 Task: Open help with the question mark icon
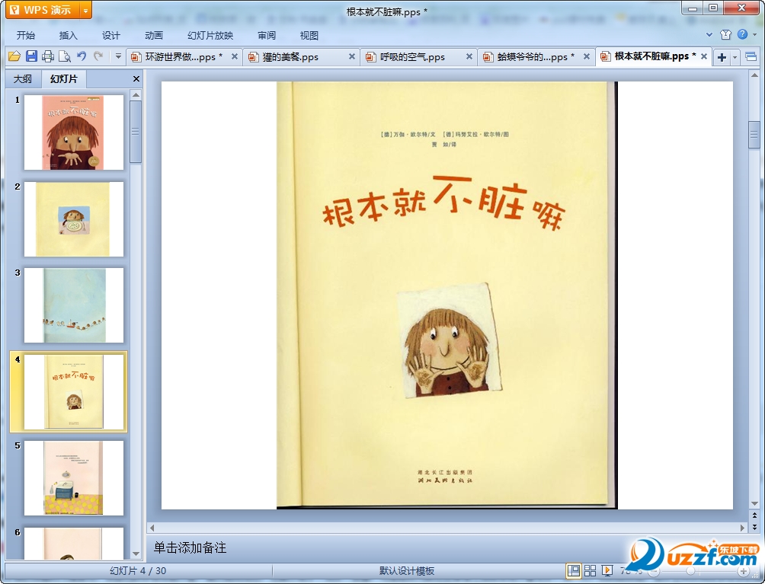point(743,34)
